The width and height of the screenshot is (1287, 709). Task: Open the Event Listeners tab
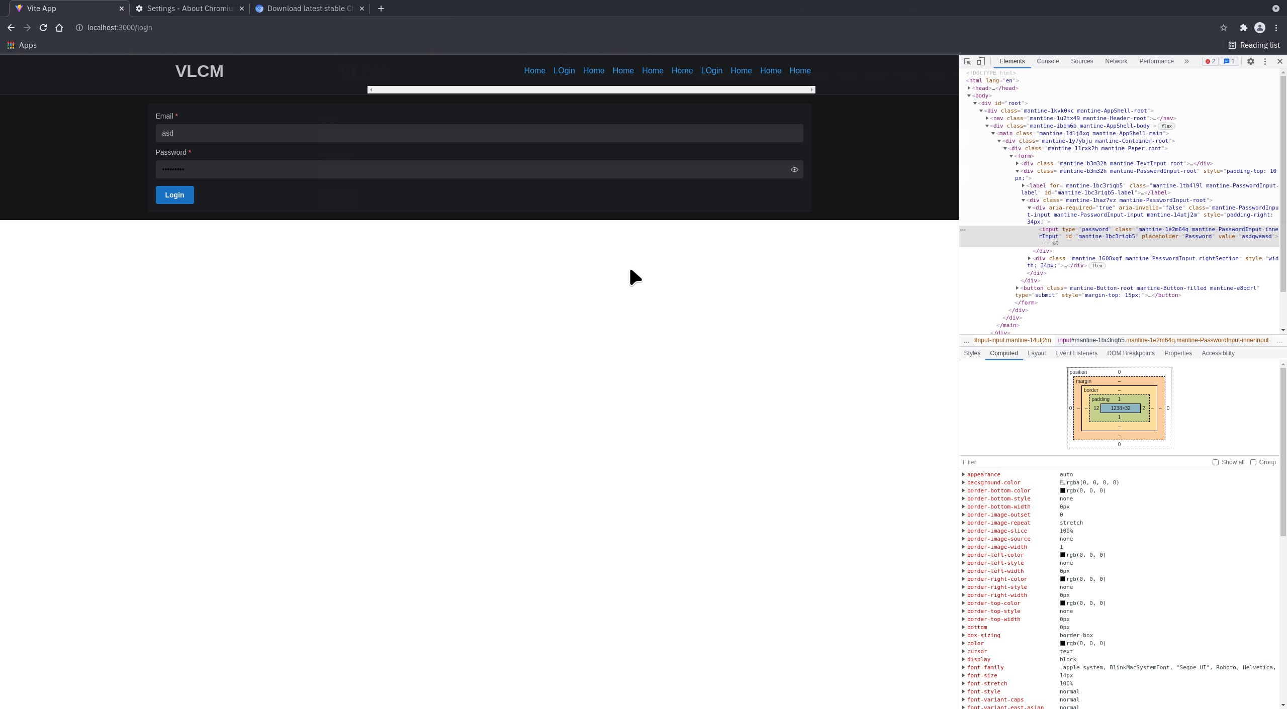tap(1076, 353)
